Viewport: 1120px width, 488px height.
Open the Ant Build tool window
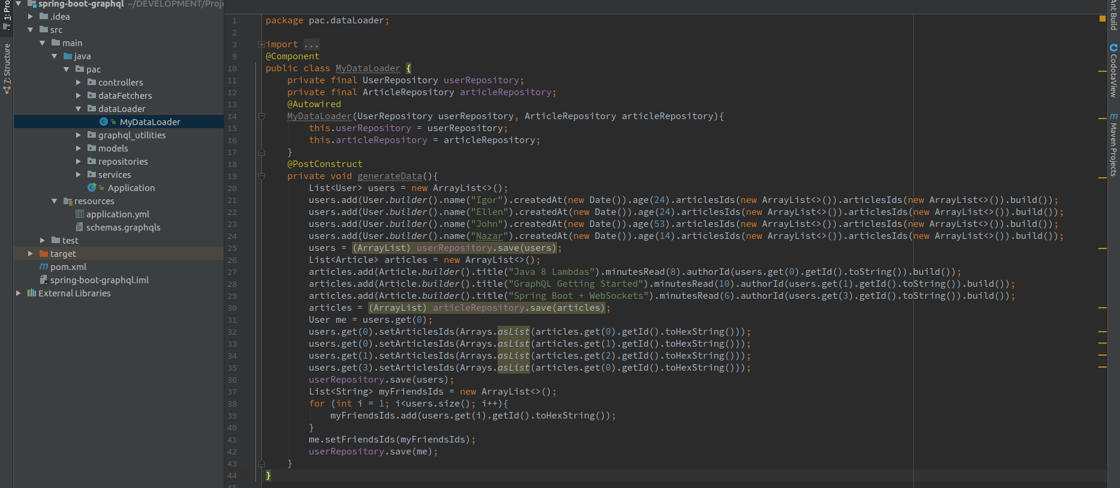click(x=1113, y=15)
